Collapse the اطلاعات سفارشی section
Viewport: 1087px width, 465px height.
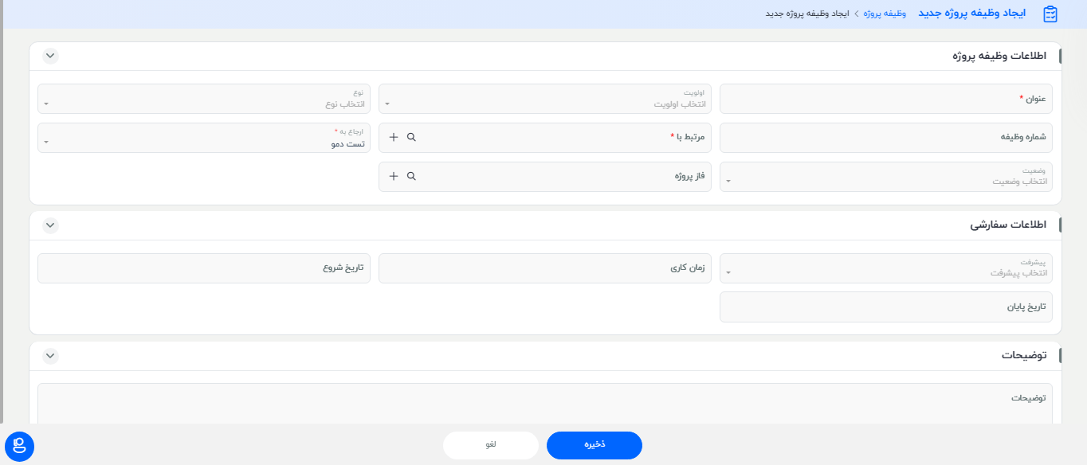pyautogui.click(x=49, y=225)
